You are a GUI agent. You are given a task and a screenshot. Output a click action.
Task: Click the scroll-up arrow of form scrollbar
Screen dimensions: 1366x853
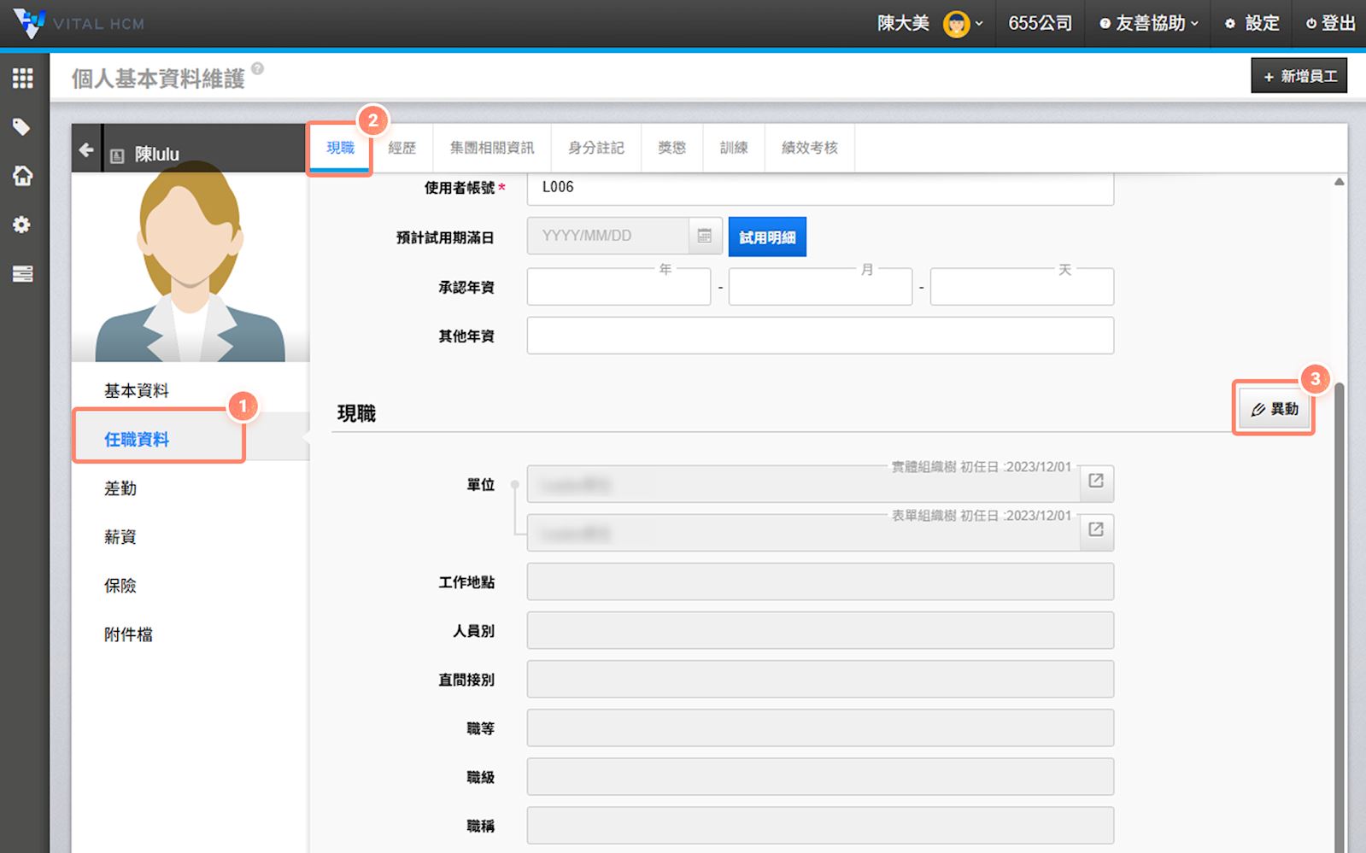tap(1339, 182)
